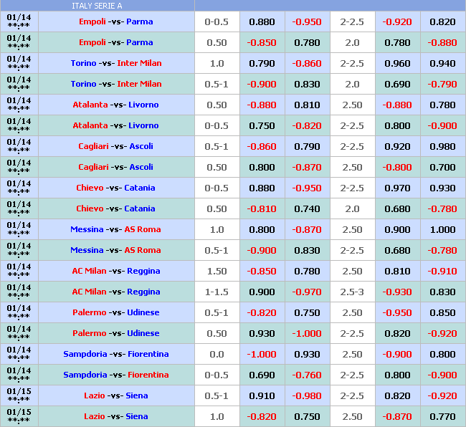Open Palermo vs Udinese with 0.50 handicap
This screenshot has height=427, width=466.
(115, 333)
